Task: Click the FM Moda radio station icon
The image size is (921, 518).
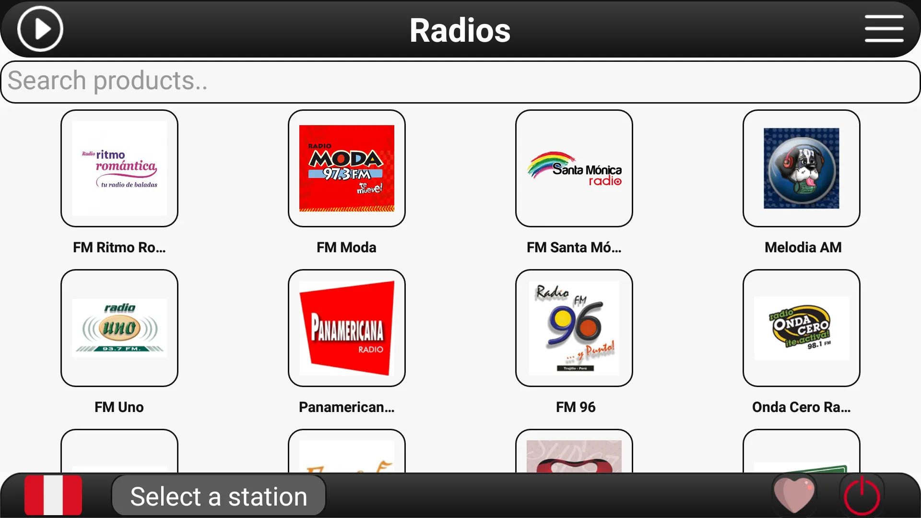Action: [347, 167]
